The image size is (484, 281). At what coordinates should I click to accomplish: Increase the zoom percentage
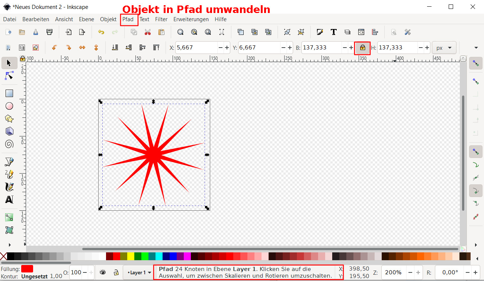(x=418, y=272)
